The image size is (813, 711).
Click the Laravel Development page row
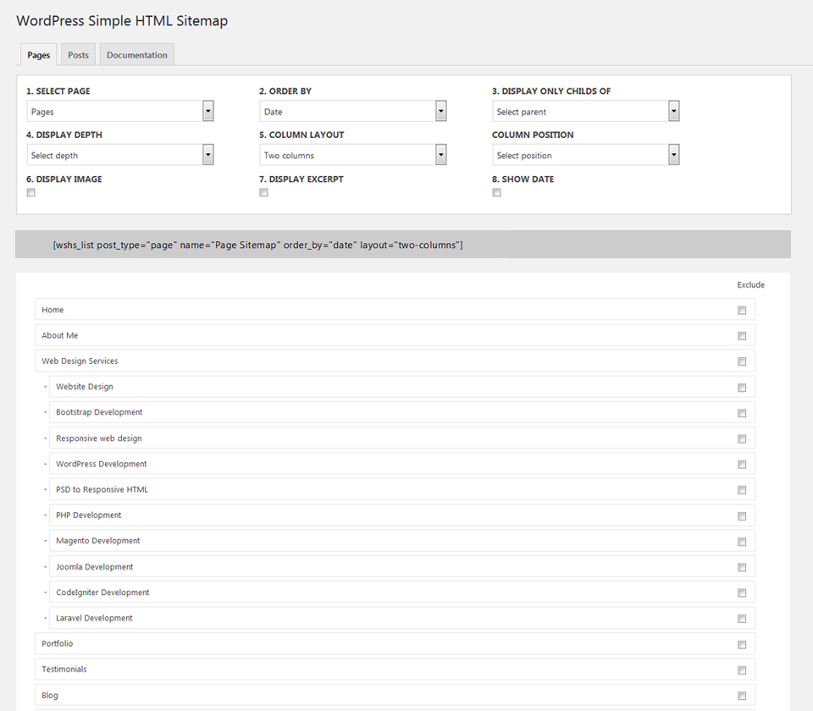pos(402,618)
